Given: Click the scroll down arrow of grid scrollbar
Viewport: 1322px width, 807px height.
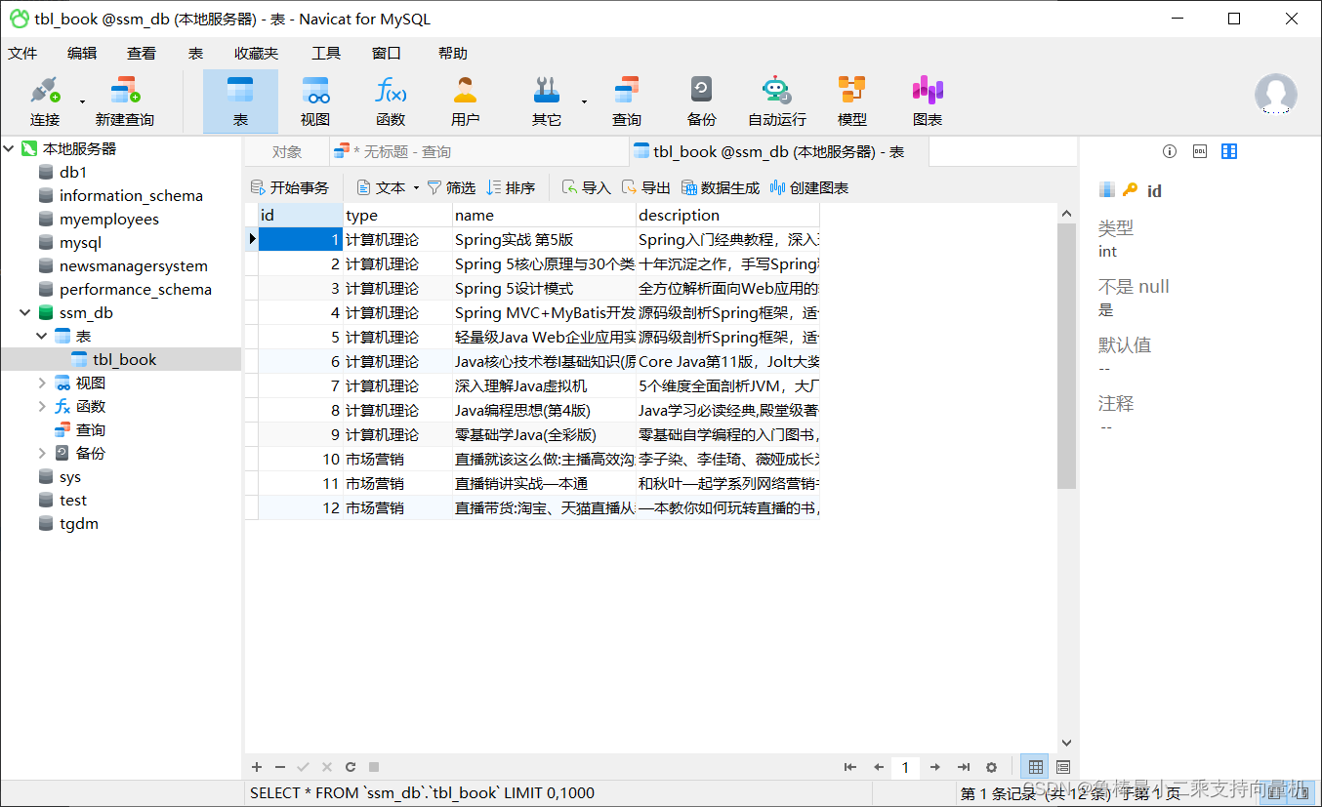Looking at the screenshot, I should tap(1066, 743).
